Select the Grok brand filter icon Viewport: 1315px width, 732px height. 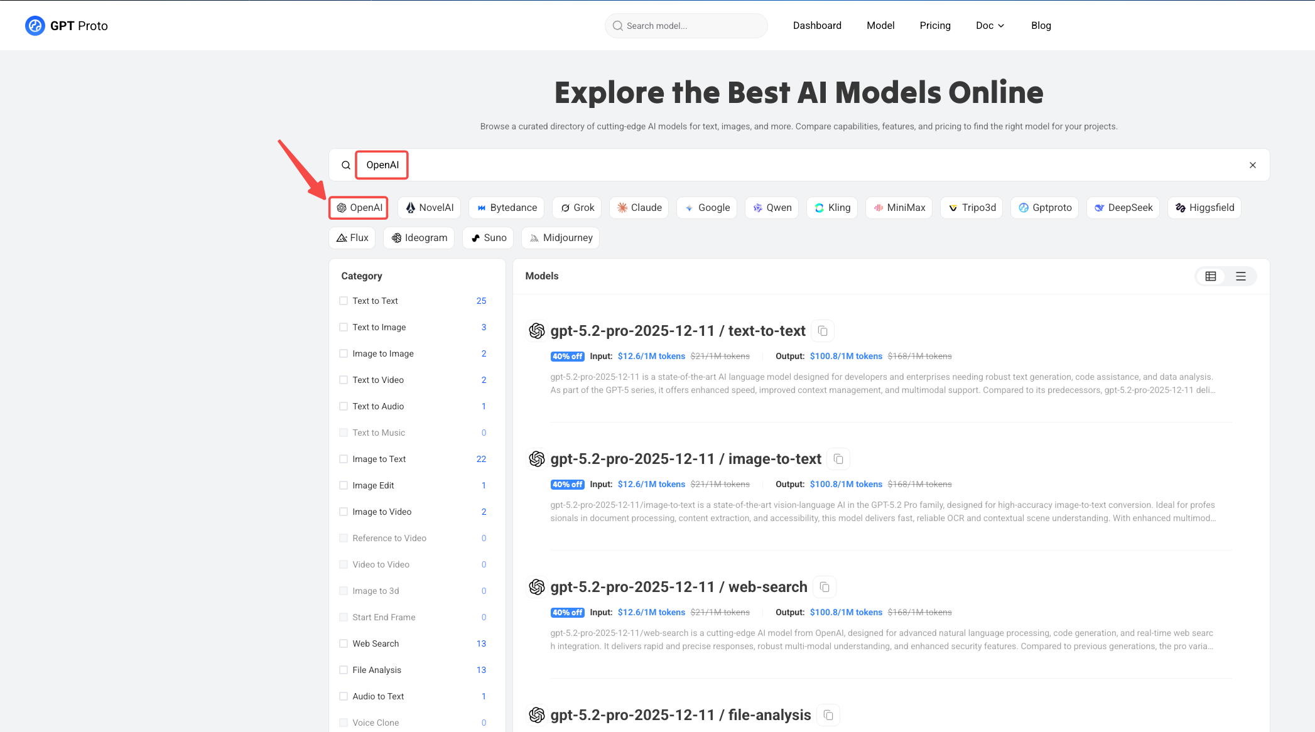(x=566, y=207)
